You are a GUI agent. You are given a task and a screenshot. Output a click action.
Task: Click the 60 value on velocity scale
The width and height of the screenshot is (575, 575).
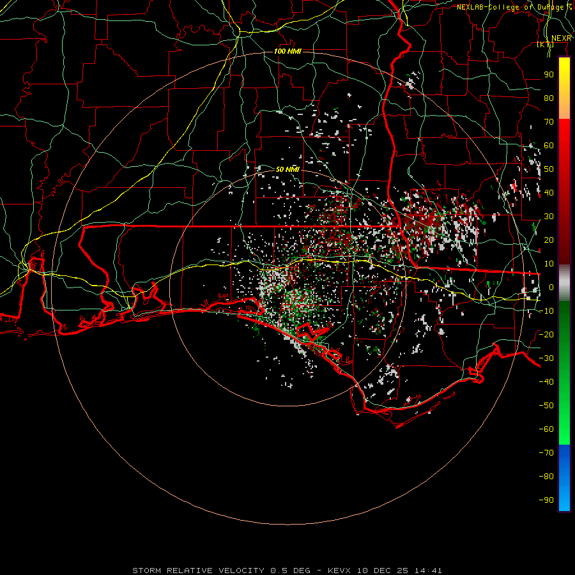click(x=549, y=146)
